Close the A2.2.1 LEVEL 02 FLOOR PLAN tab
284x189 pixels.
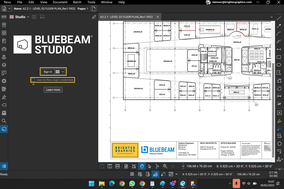158,17
